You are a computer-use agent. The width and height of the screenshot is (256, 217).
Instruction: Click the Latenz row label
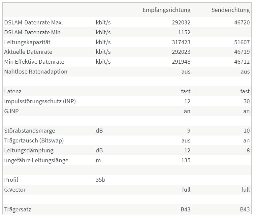[x=13, y=91]
